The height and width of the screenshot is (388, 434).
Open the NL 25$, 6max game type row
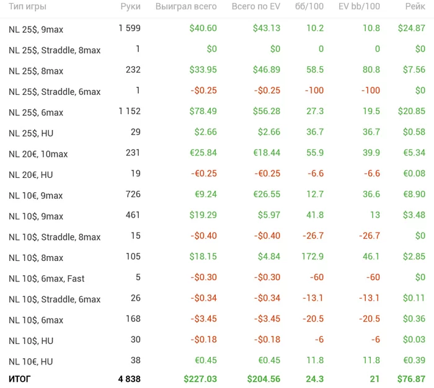pyautogui.click(x=36, y=112)
